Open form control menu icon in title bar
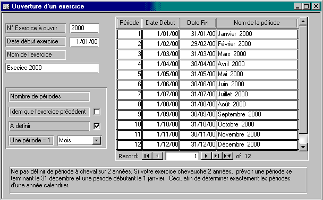323x200 pixels. click(x=6, y=6)
